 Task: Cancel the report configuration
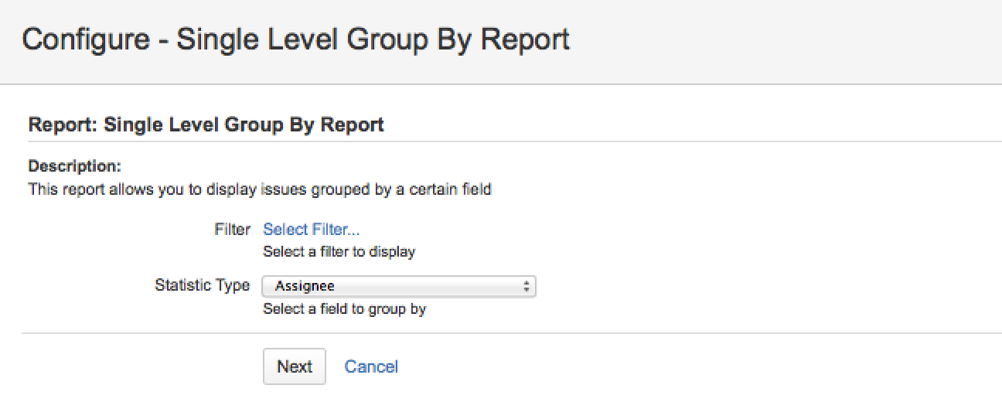coord(371,366)
